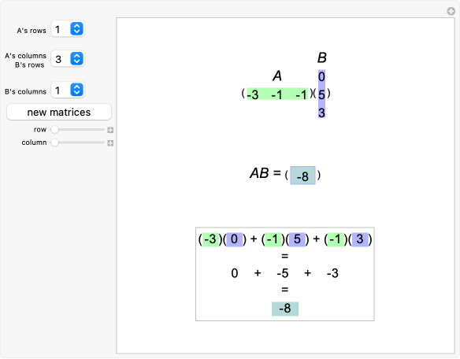Click the value 3 in A's columns field

(58, 59)
